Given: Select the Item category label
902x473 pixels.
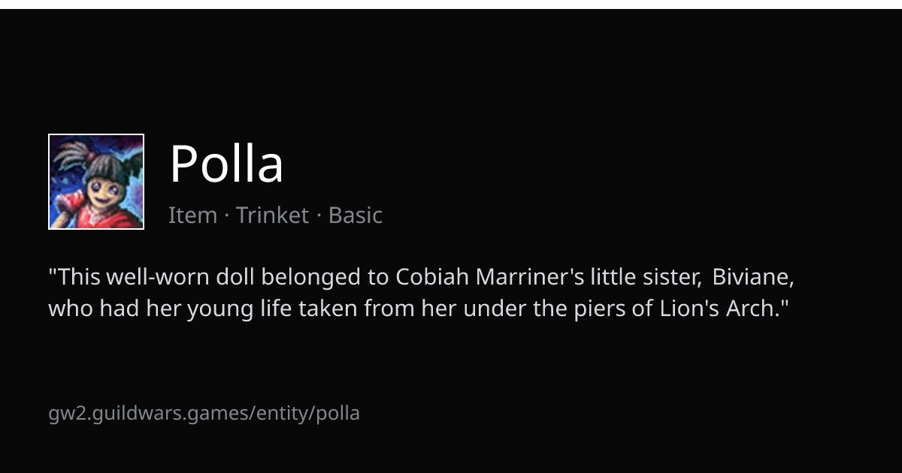Looking at the screenshot, I should click(192, 215).
